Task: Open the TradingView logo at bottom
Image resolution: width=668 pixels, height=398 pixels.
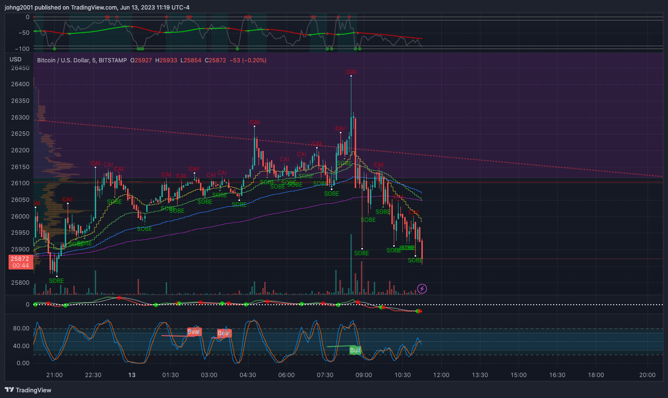Action: click(x=28, y=390)
